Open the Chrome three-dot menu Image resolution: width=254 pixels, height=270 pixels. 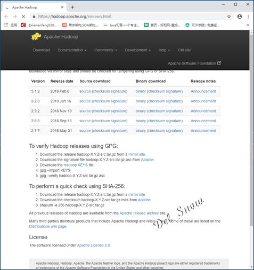248,17
